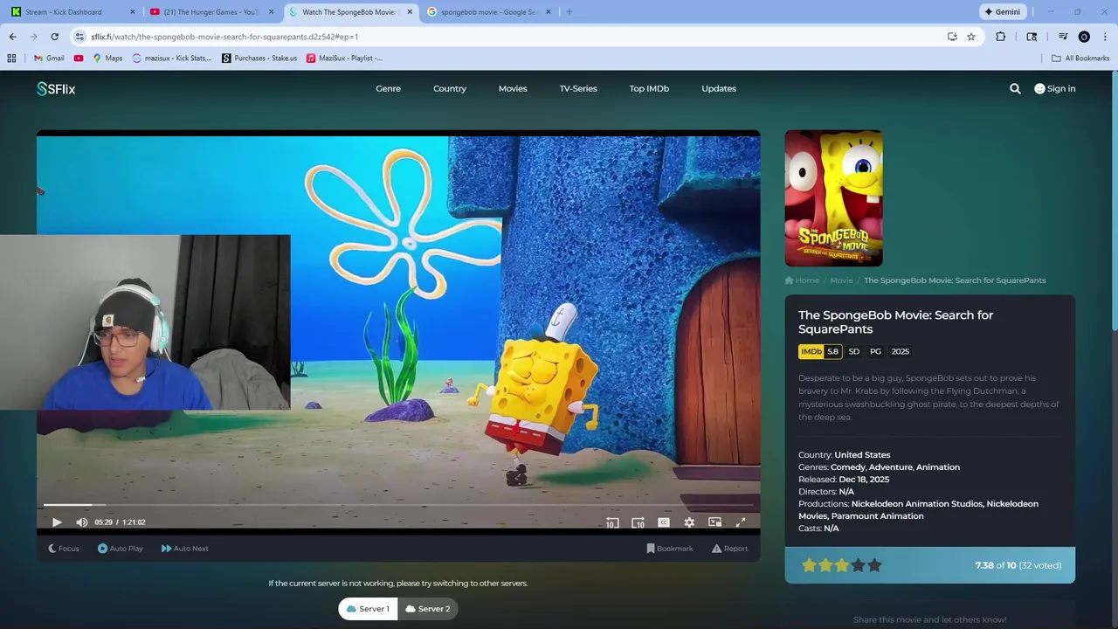Switch to Server 1

(x=368, y=609)
